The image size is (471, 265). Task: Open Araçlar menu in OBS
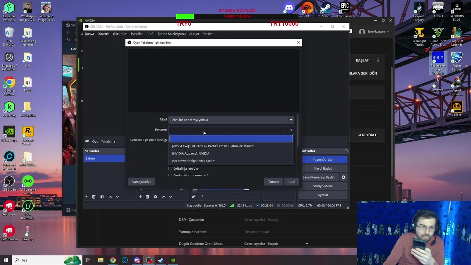tap(194, 33)
